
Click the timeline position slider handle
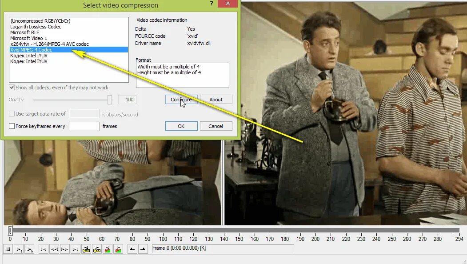10,230
